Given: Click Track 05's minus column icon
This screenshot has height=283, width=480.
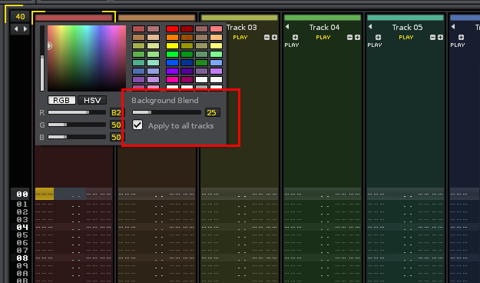Looking at the screenshot, I should tap(432, 38).
